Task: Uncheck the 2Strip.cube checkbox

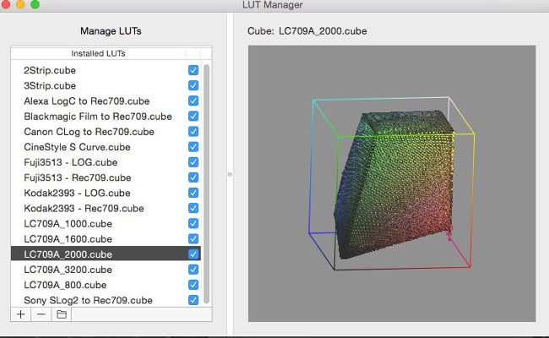Action: tap(193, 70)
